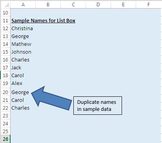Select row 11 header

(5, 20)
